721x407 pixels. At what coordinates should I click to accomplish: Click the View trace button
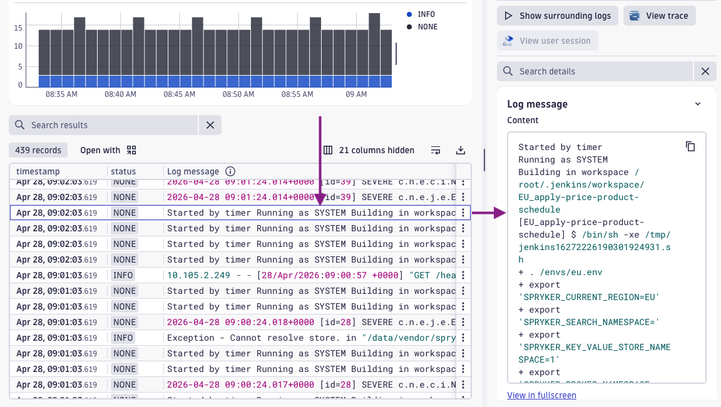point(660,16)
